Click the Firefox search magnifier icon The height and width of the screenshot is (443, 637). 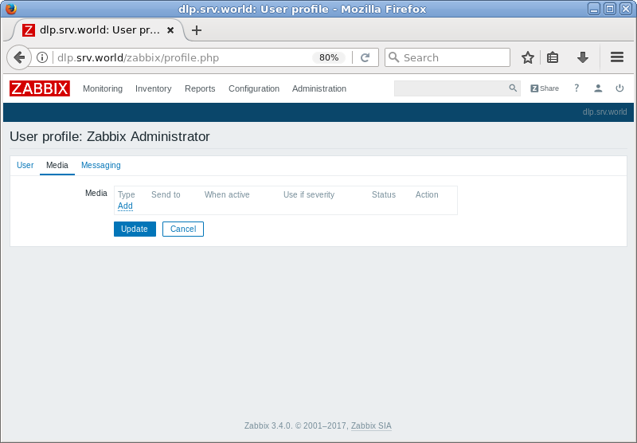pos(393,57)
